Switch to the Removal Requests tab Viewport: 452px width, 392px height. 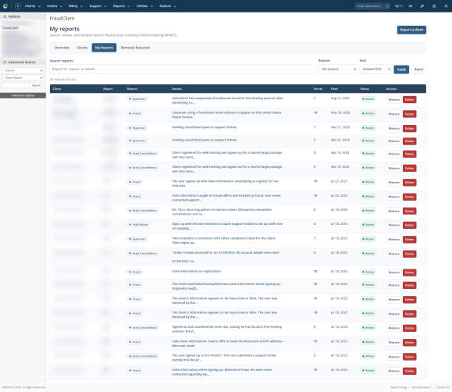[135, 48]
